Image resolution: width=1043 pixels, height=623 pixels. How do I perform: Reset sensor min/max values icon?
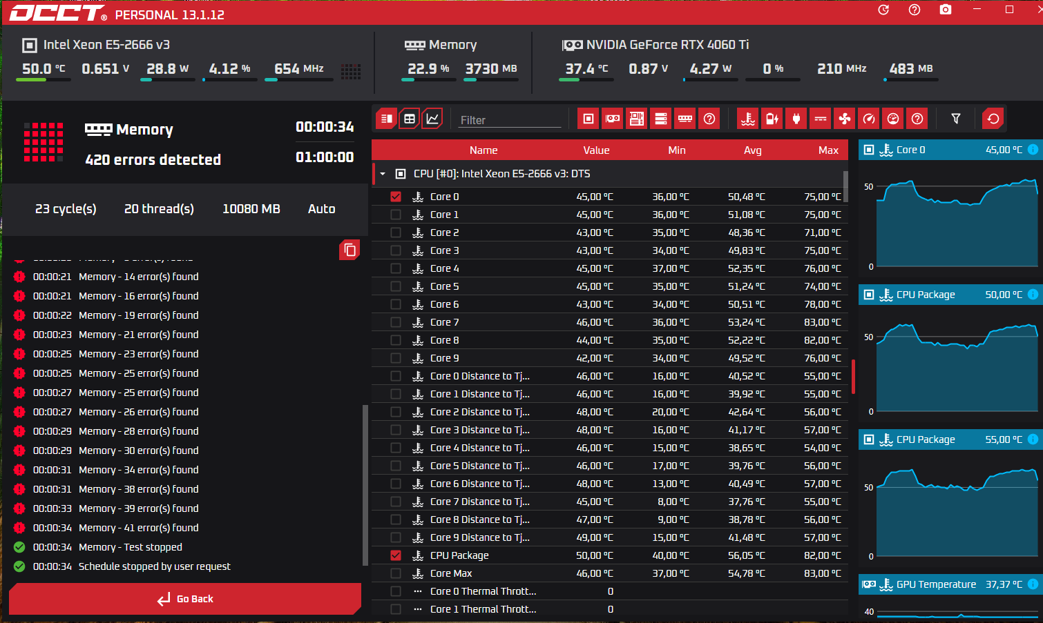[x=993, y=119]
